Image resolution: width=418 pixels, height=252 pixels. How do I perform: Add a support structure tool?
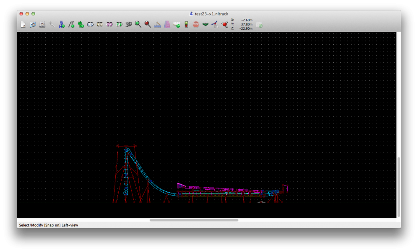point(71,25)
